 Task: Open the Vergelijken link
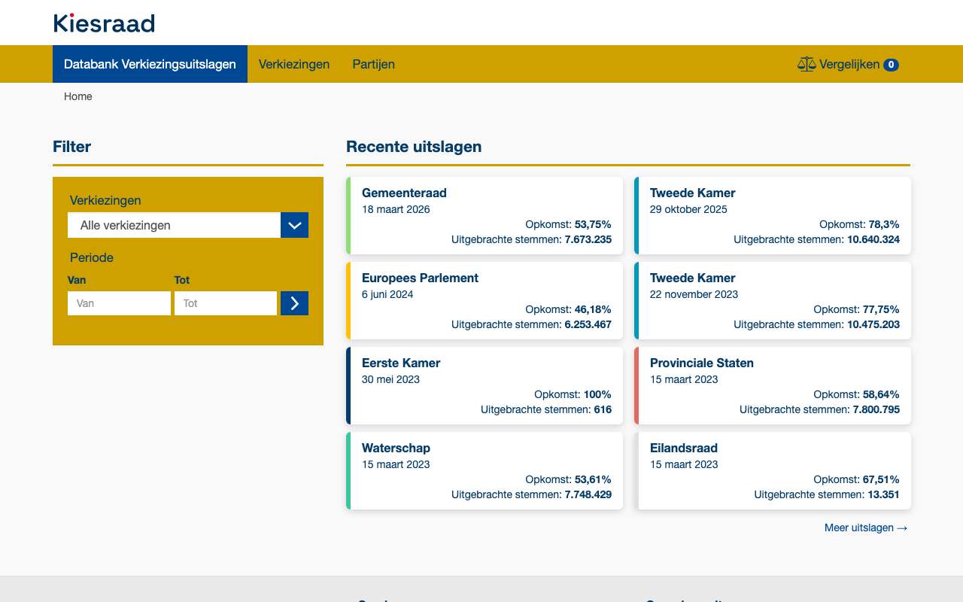point(848,65)
